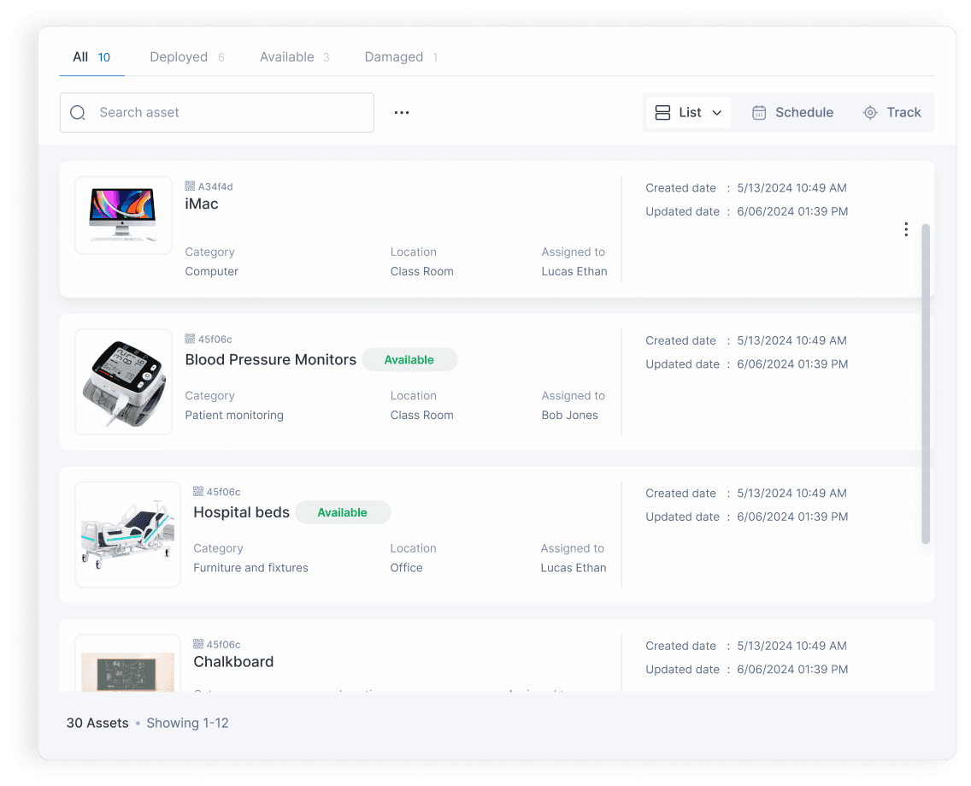Open view options using the chevron arrow
Screen dimensions: 971x786
click(716, 112)
